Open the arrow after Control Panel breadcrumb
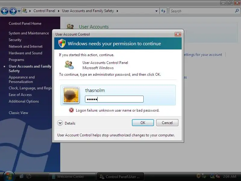The image size is (241, 181). pyautogui.click(x=58, y=11)
